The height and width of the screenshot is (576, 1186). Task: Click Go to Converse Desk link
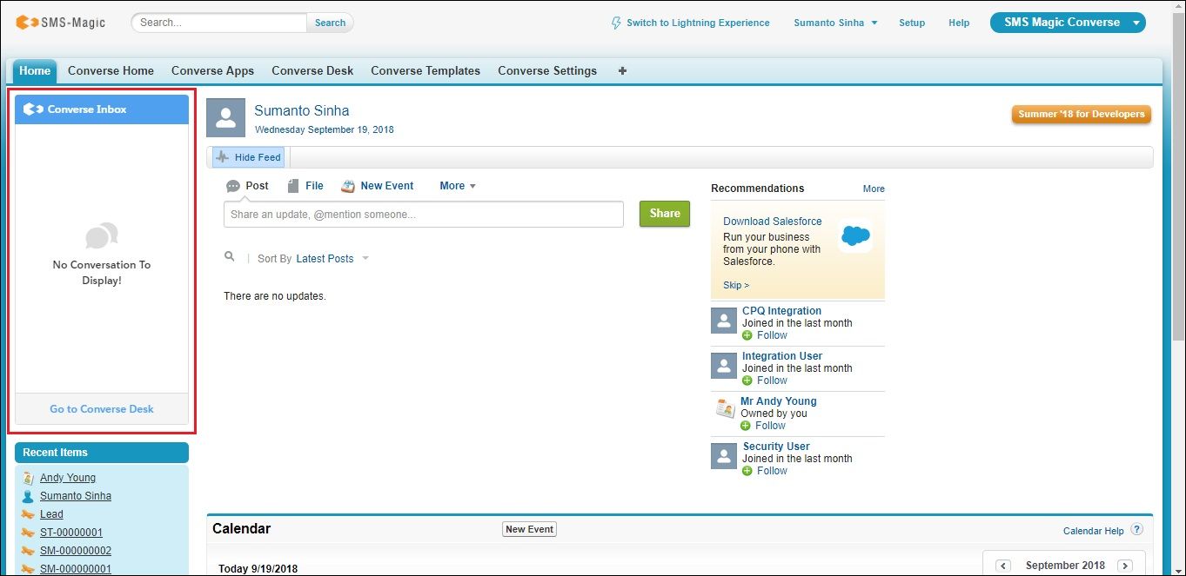[102, 409]
